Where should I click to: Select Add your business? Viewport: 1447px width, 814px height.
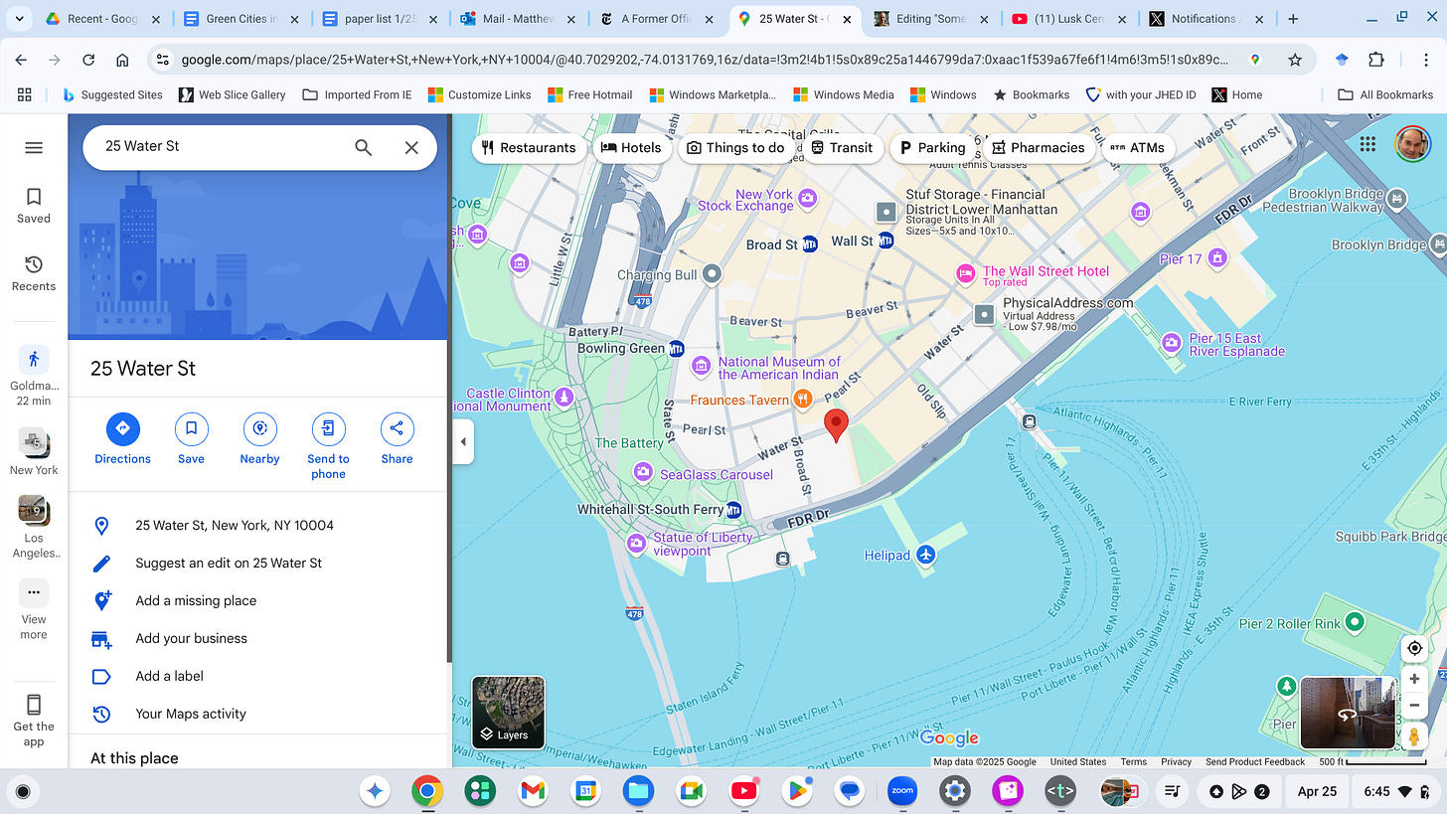coord(258,638)
